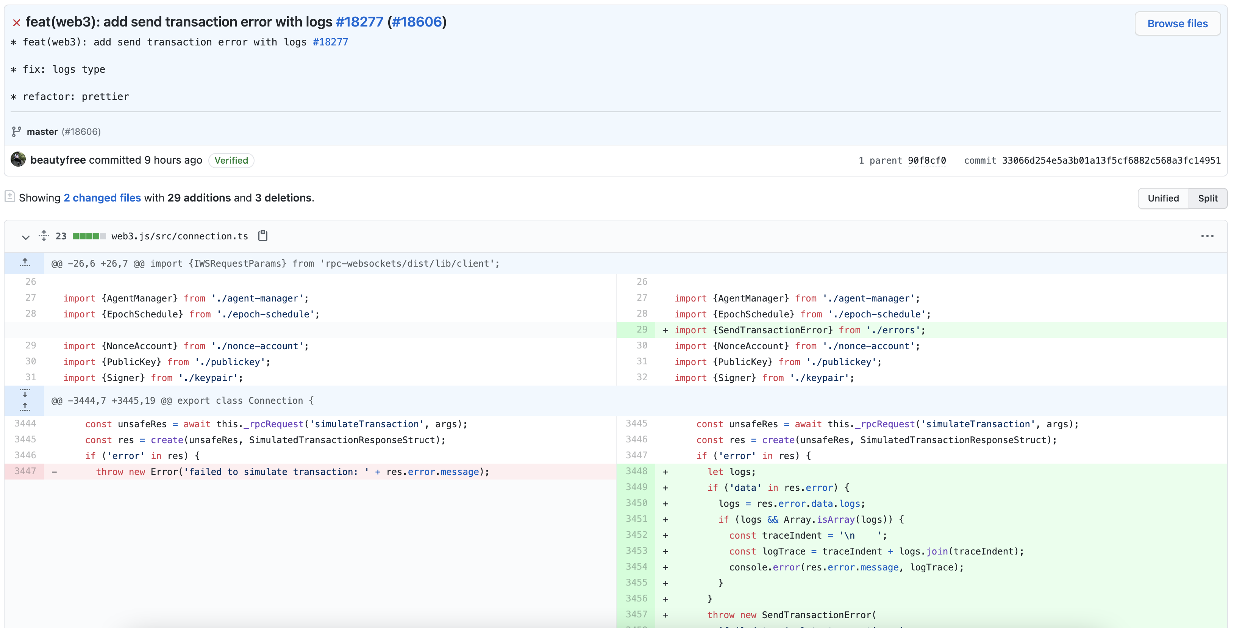Viewport: 1234px width, 628px height.
Task: Open parent commit 90f8cf0
Action: [926, 161]
